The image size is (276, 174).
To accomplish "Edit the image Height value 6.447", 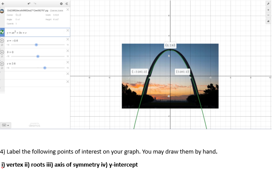I will pyautogui.click(x=56, y=20).
